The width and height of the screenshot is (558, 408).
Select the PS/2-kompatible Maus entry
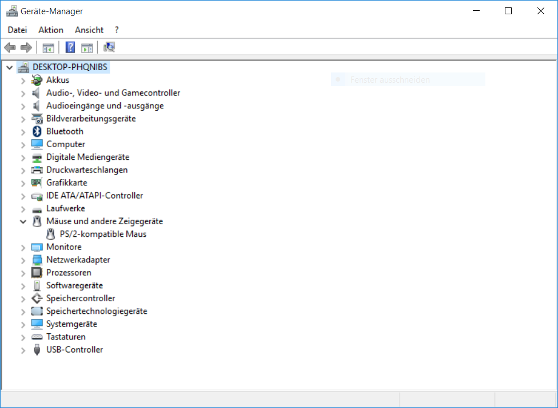click(103, 234)
